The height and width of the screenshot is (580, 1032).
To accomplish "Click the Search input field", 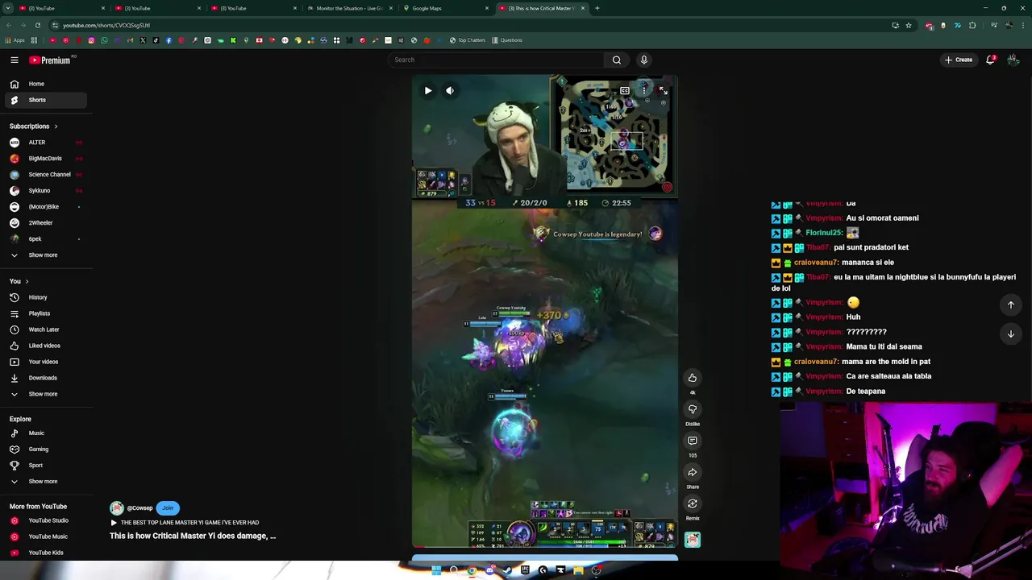I will coord(496,60).
